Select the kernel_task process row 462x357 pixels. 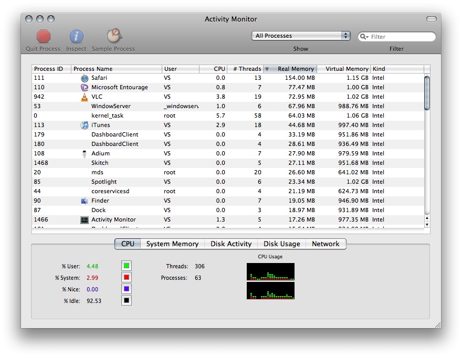tap(228, 115)
